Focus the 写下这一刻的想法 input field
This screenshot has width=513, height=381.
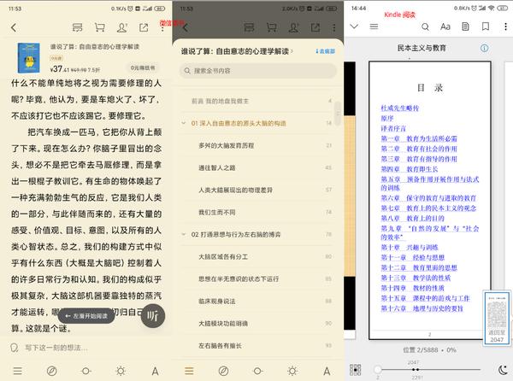pos(56,348)
